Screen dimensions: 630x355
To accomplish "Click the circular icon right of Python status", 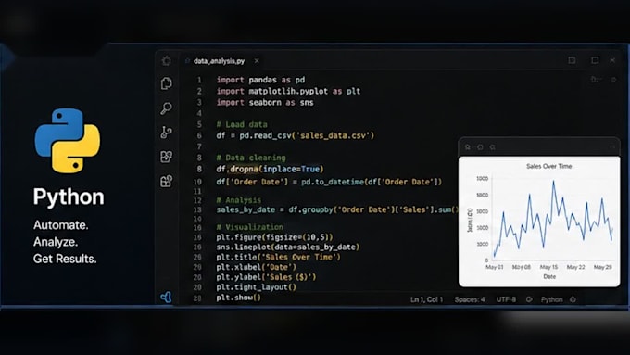I will 573,299.
